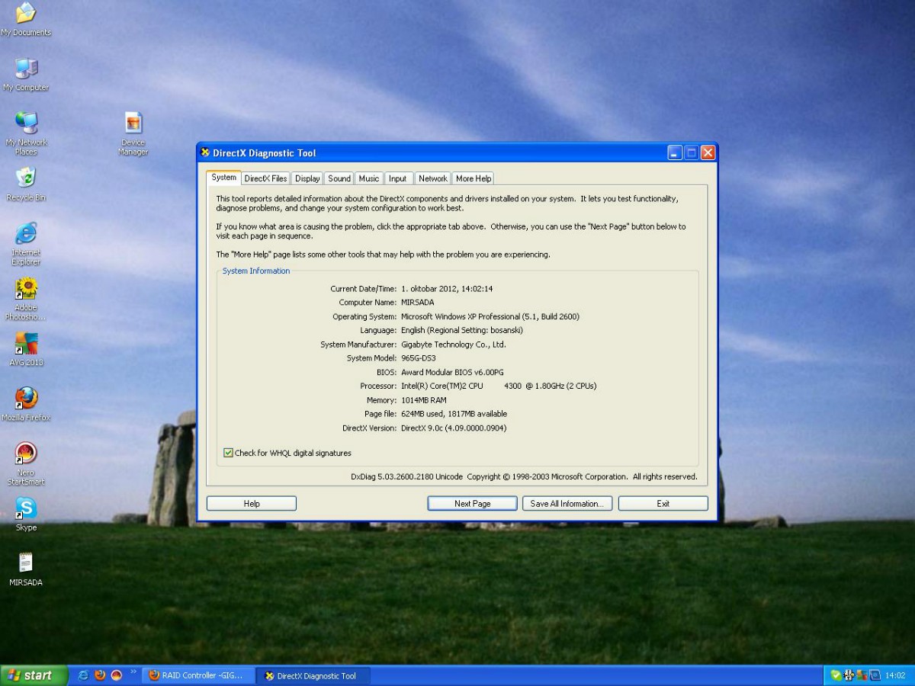Toggle Check for WHQL digital signatures
This screenshot has height=686, width=915.
point(228,453)
